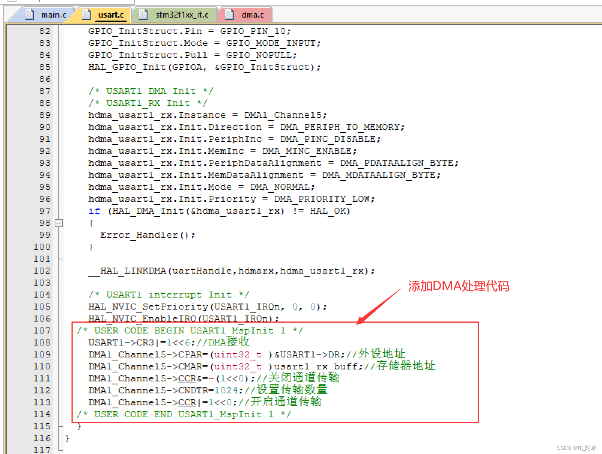Viewport: 602px width, 454px height.
Task: Click Error_Handler() call
Action: point(148,235)
